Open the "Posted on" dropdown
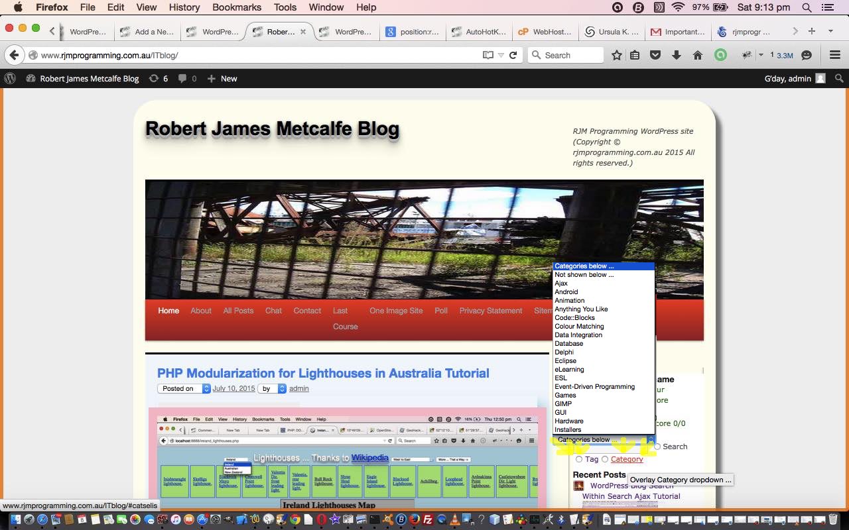 [184, 389]
